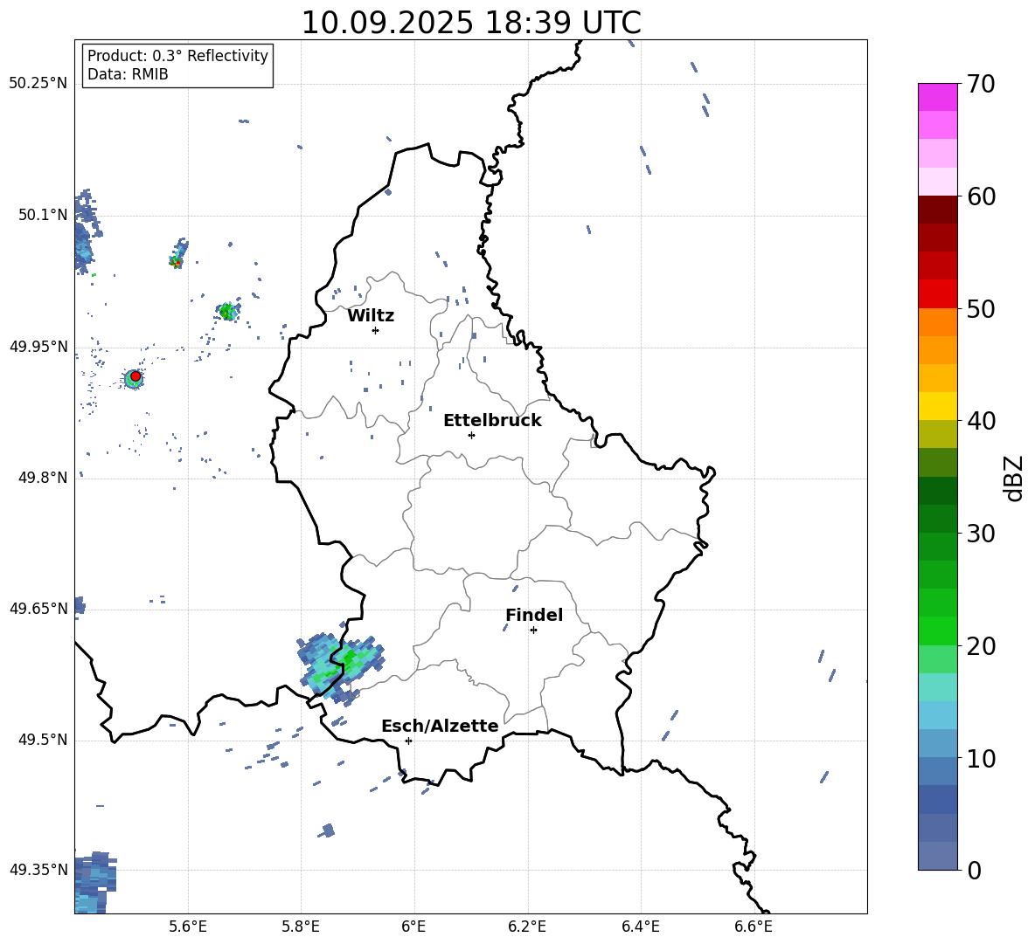This screenshot has height=944, width=1035.
Task: Click the '6.6°E' longitude label
Action: 754,927
